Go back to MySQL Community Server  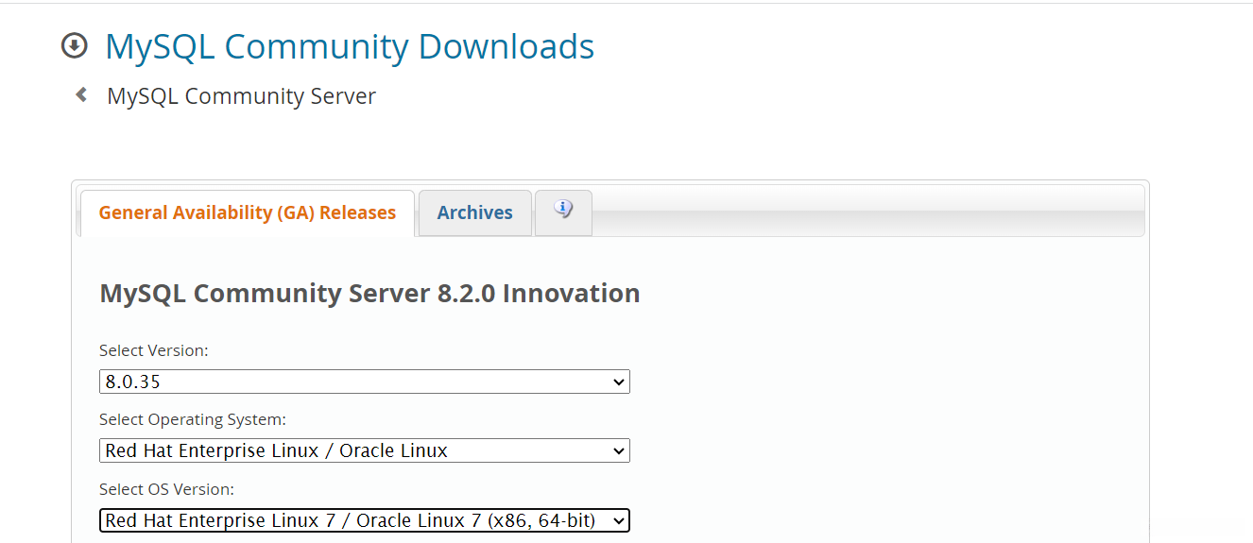click(241, 96)
